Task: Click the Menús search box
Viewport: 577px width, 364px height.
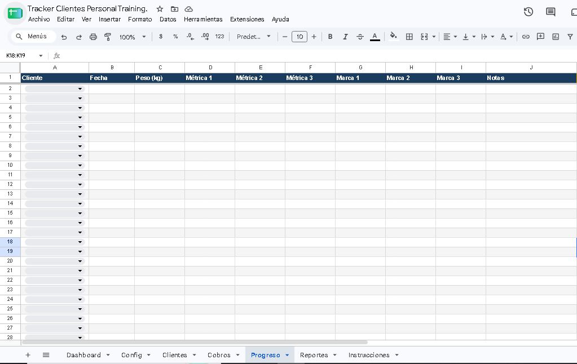Action: pos(33,37)
